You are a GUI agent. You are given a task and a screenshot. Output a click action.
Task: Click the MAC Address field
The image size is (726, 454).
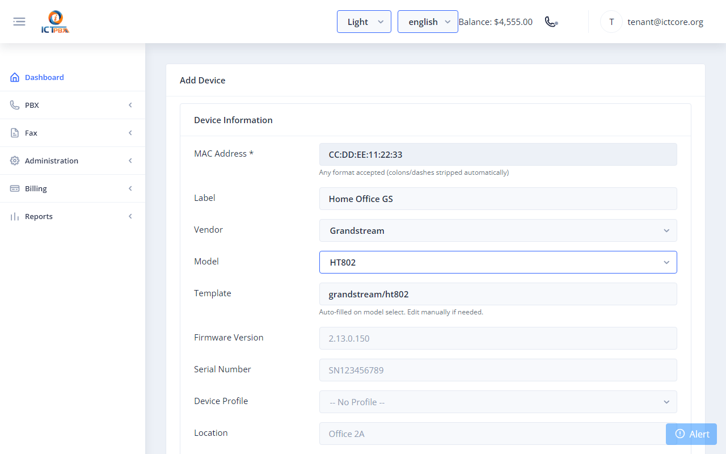(x=498, y=154)
